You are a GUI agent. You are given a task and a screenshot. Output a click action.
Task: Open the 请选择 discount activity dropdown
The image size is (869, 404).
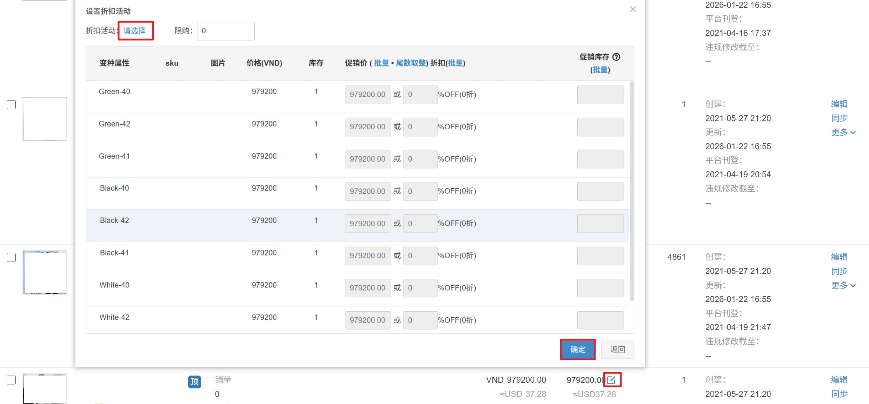pos(135,31)
